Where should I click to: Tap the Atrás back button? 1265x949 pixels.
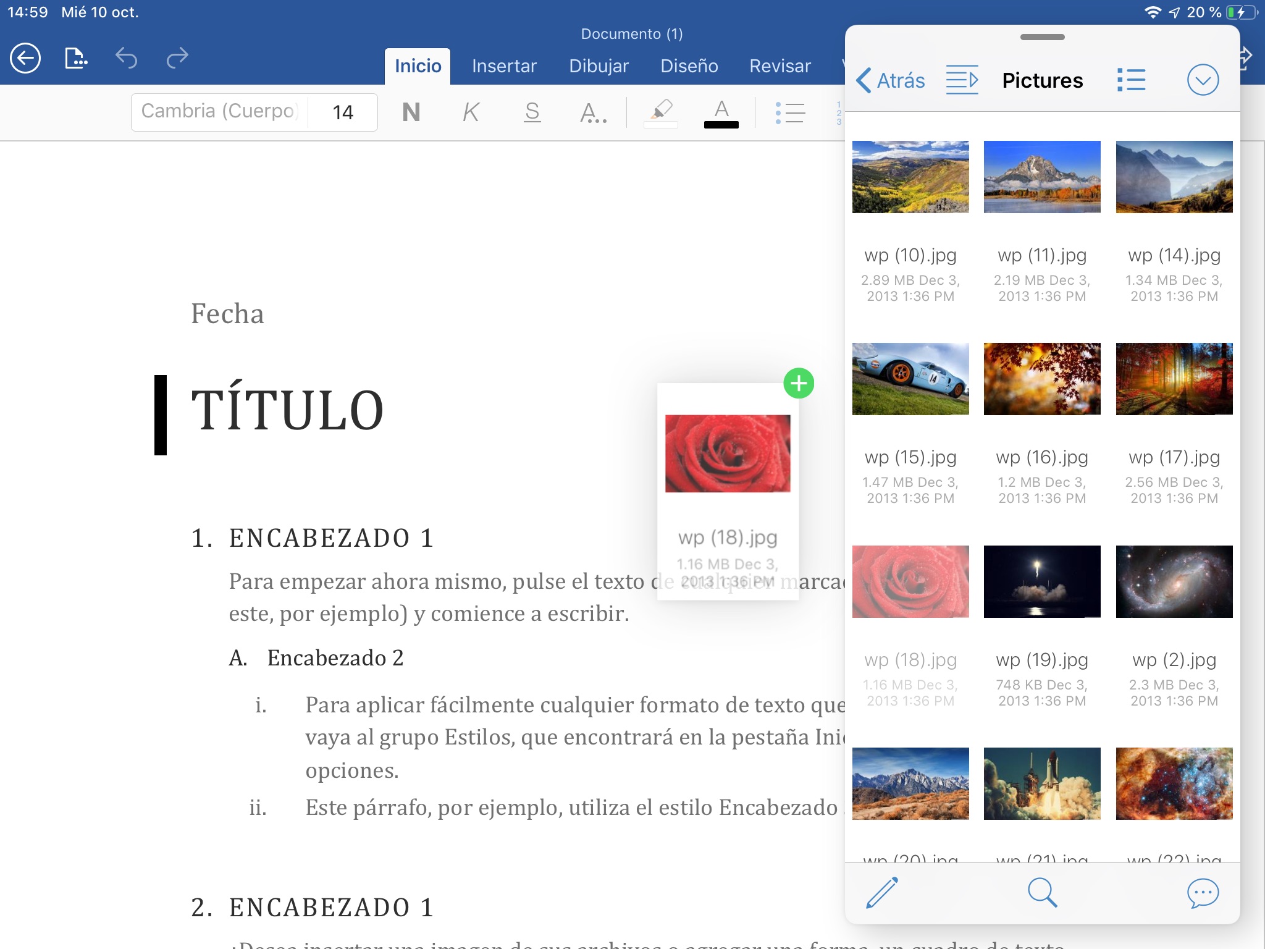point(890,80)
